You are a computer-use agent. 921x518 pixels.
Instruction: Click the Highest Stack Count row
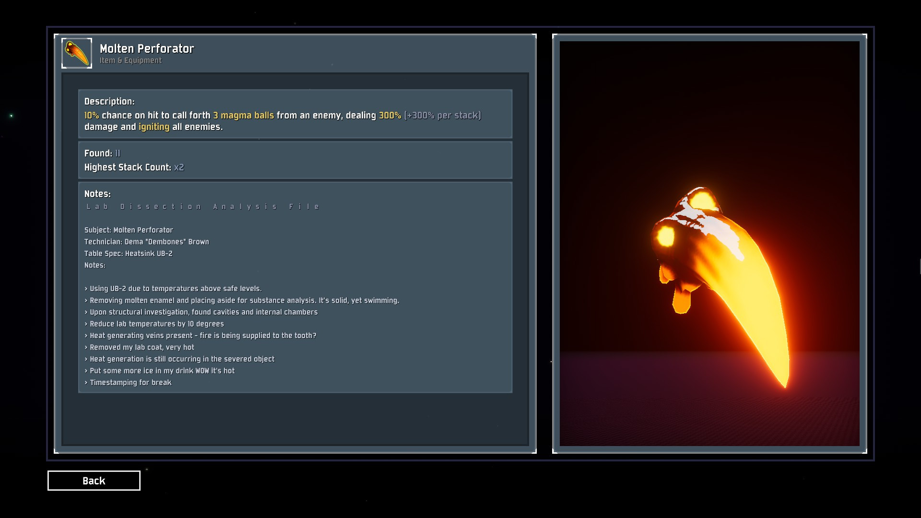134,167
